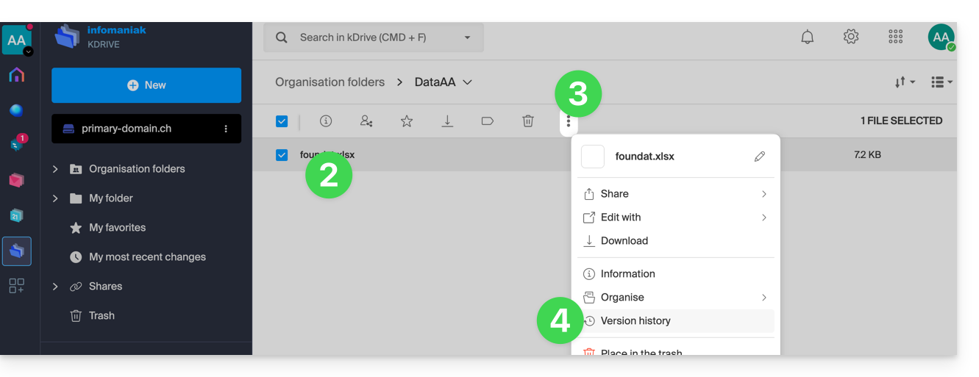Viewport: 979px width, 377px height.
Task: Open the apps grid launcher
Action: 895,37
